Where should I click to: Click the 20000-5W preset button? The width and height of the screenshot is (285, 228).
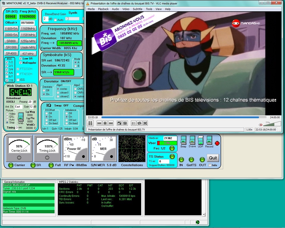click(11, 35)
